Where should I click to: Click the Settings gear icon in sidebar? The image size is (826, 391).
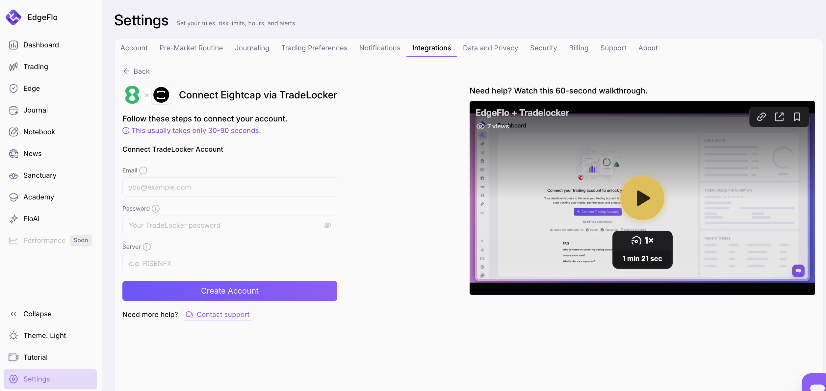(13, 379)
